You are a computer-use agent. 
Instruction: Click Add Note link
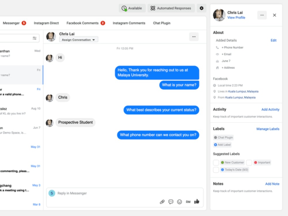pos(272,184)
